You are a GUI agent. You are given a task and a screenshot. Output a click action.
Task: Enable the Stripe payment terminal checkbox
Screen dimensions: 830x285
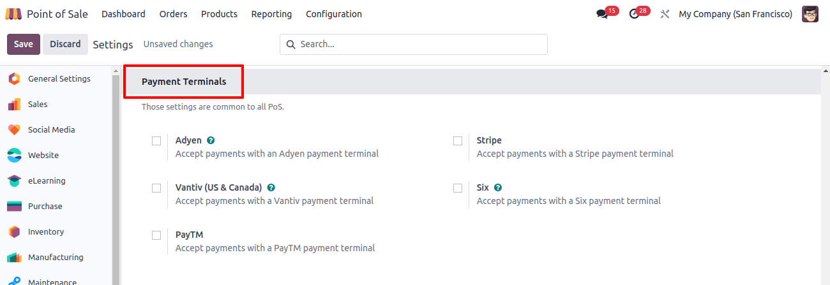pyautogui.click(x=458, y=141)
